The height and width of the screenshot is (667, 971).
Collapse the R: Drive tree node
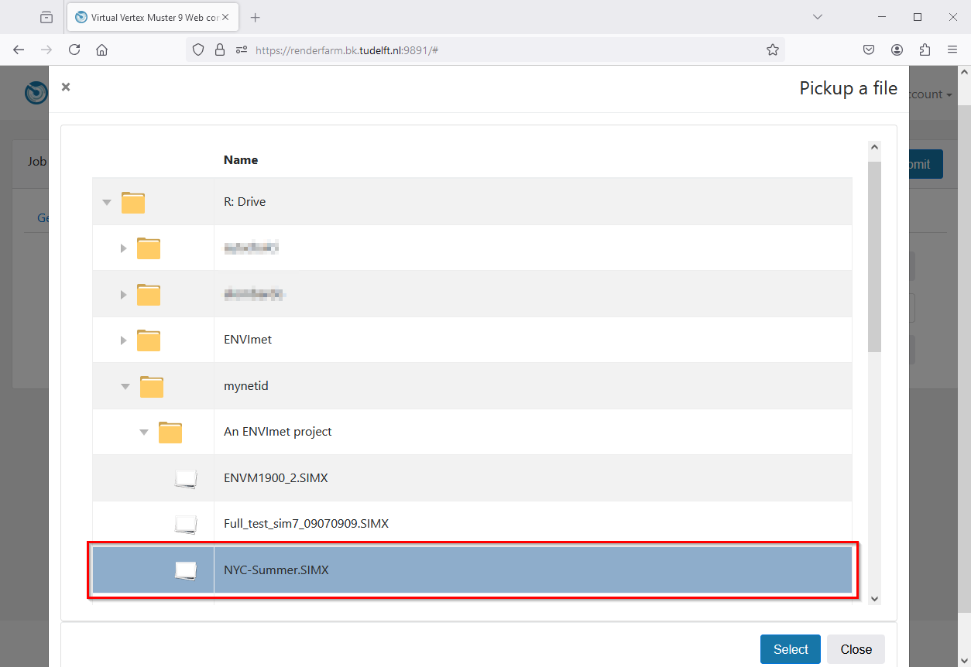tap(107, 201)
